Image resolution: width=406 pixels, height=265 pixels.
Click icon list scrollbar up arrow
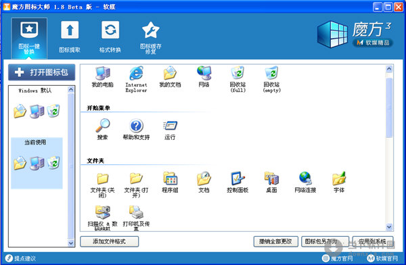[x=389, y=69]
